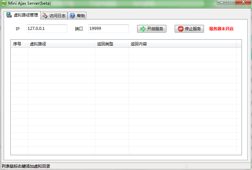Click the blue question mark help icon

tap(72, 15)
